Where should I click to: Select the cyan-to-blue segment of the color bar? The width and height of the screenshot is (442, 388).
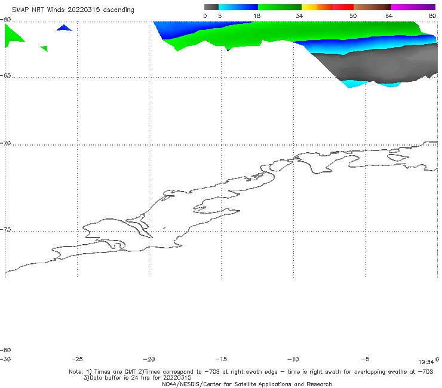(238, 7)
